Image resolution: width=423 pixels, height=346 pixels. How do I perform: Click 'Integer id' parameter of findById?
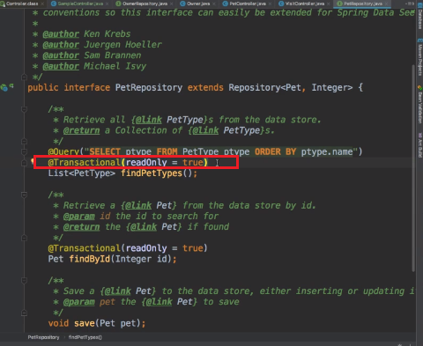141,259
